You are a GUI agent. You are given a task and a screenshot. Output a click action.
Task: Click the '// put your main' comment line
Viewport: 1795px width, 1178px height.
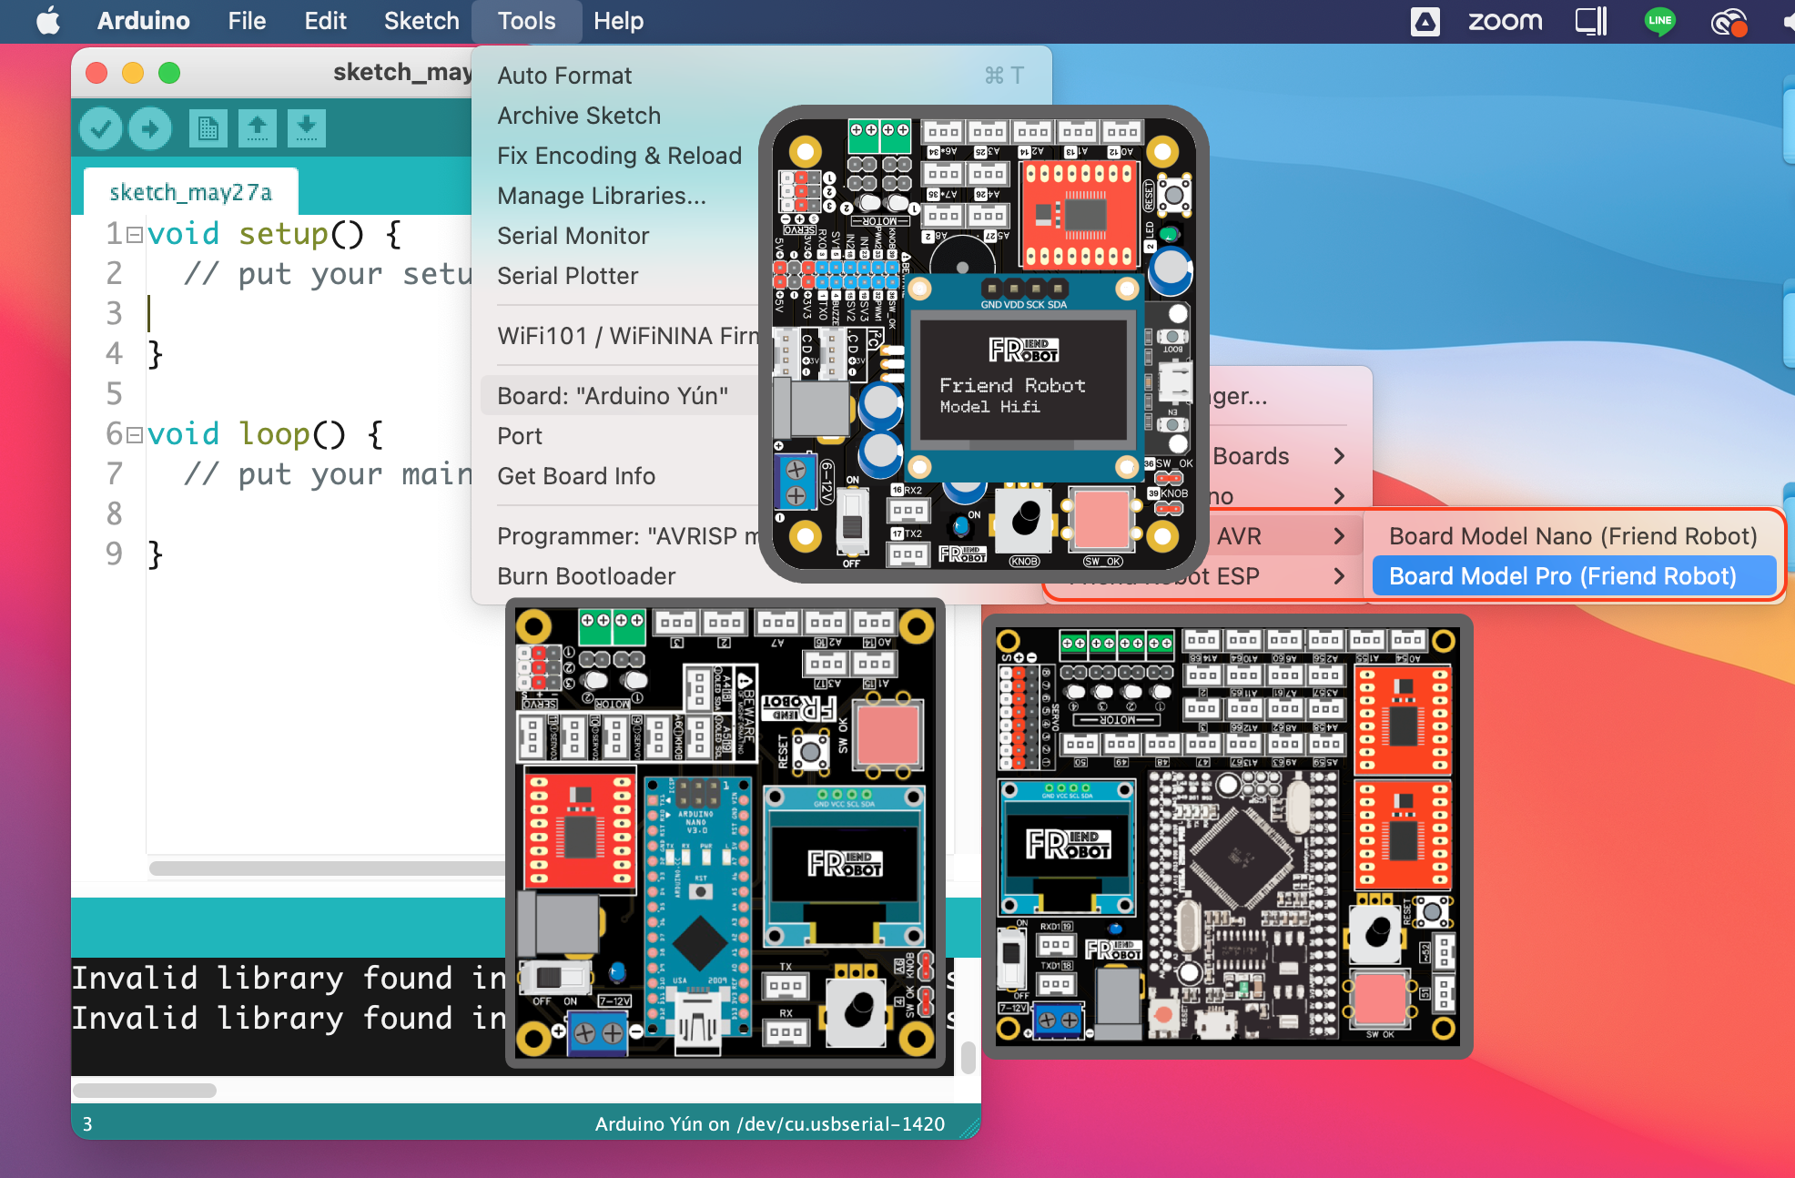[x=328, y=474]
